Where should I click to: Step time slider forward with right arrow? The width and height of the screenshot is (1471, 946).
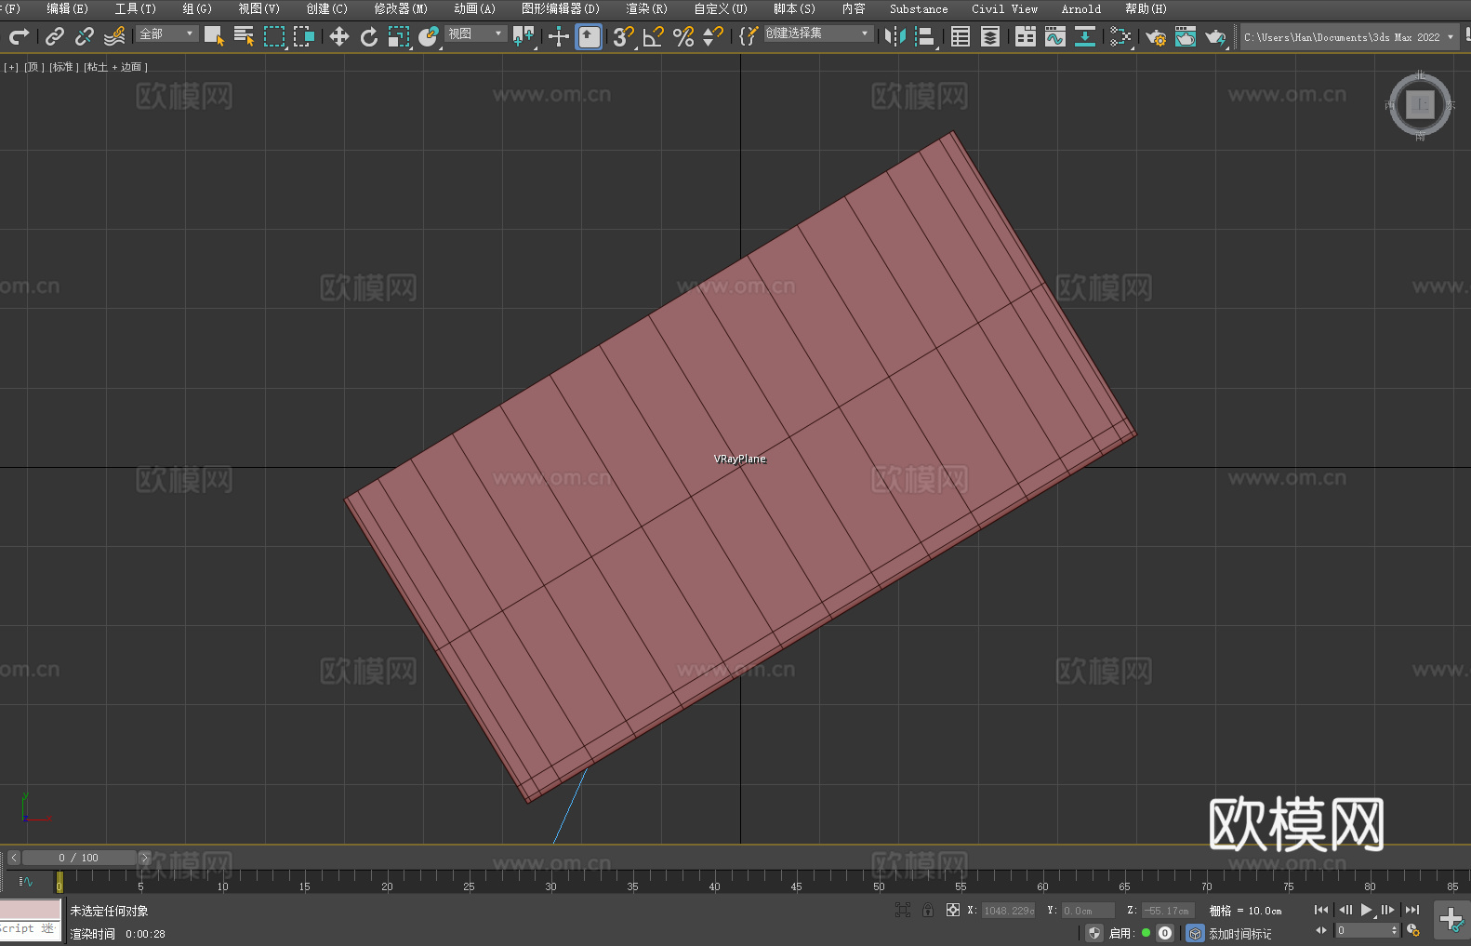[x=144, y=858]
